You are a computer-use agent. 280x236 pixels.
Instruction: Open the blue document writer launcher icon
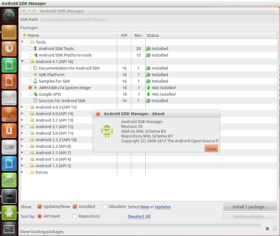point(9,163)
